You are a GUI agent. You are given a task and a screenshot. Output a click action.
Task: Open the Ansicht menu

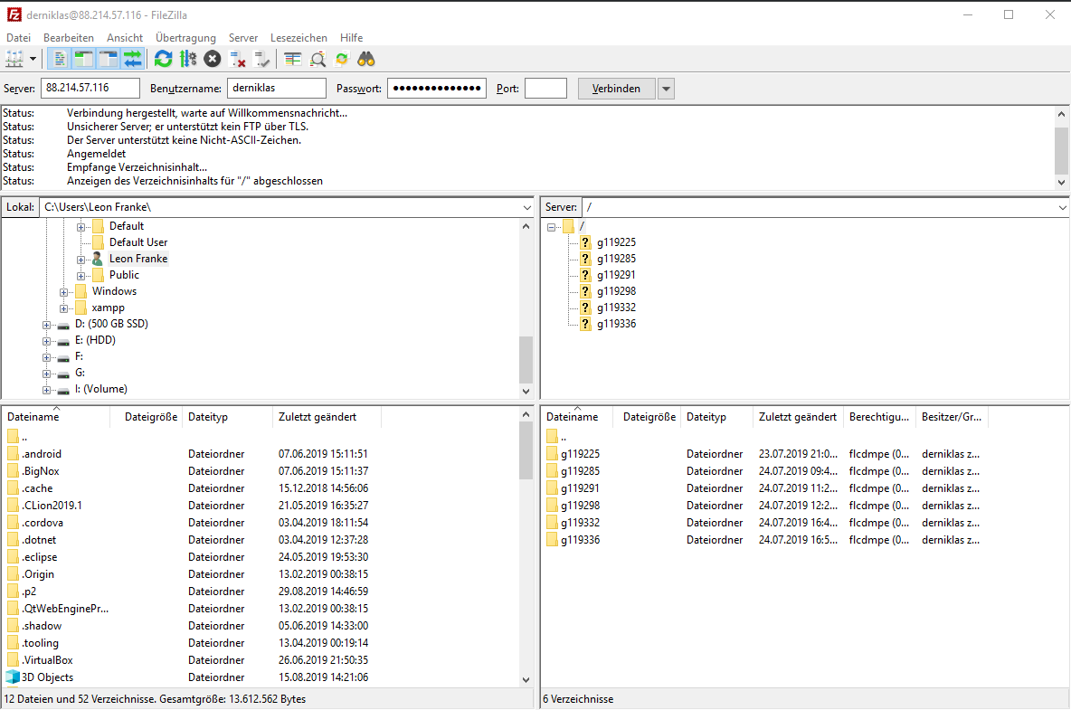click(x=124, y=38)
